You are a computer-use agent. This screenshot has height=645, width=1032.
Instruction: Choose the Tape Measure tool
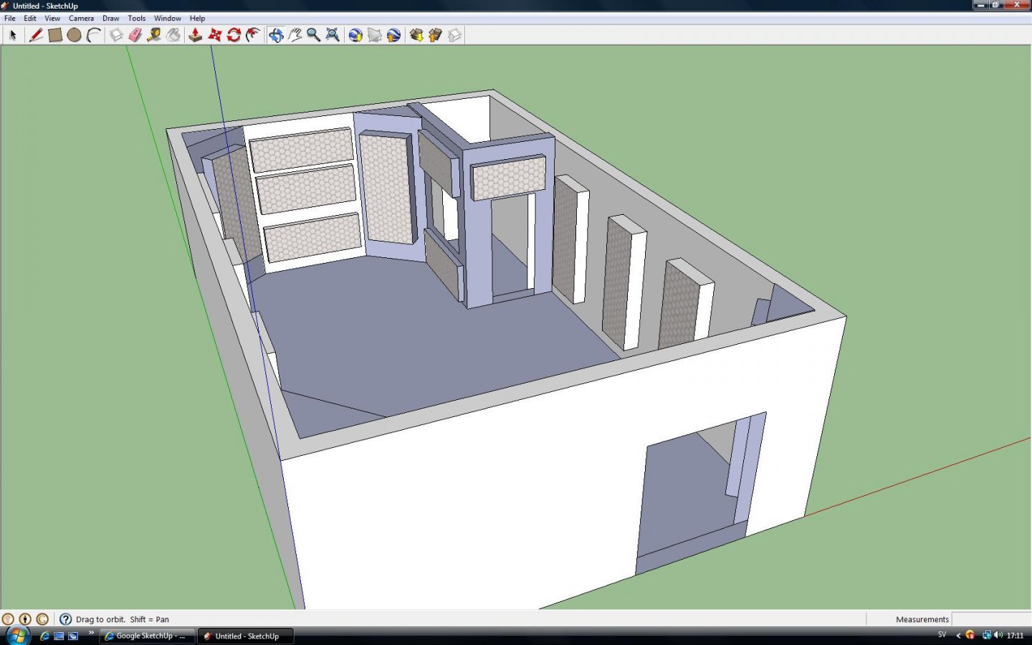tap(154, 34)
